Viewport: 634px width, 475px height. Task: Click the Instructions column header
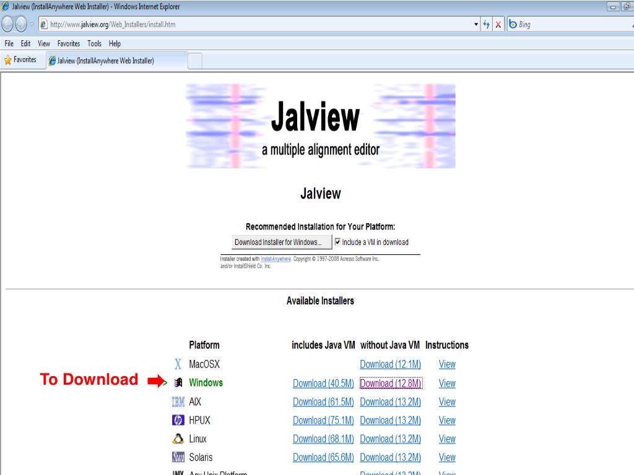point(447,345)
